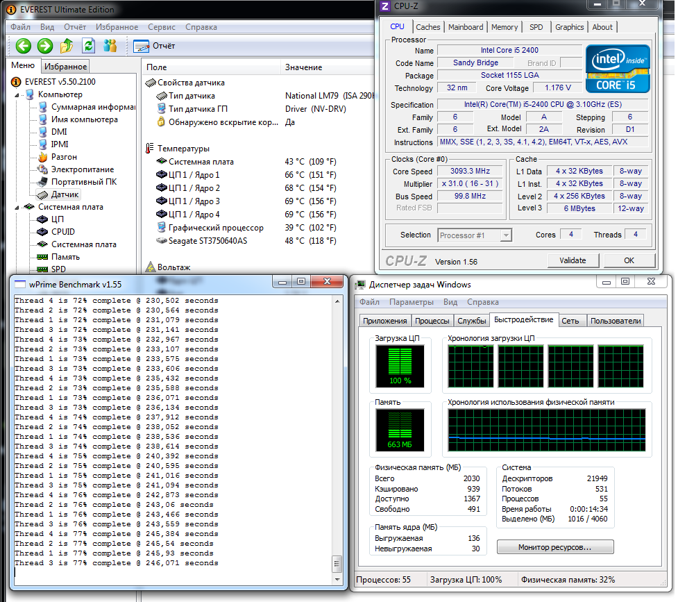
Task: Select Электропитание in the sidebar tree
Action: coord(82,169)
